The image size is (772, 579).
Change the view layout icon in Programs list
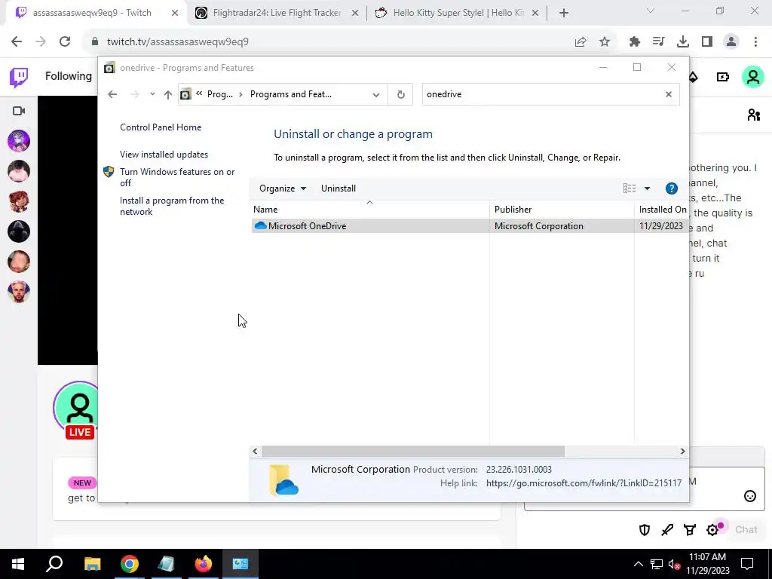[x=630, y=188]
